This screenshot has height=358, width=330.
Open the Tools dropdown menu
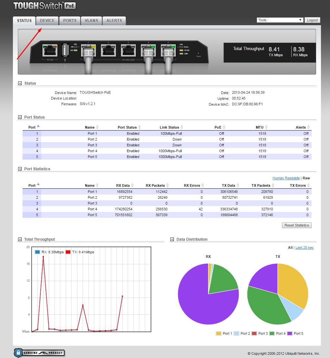tap(280, 20)
